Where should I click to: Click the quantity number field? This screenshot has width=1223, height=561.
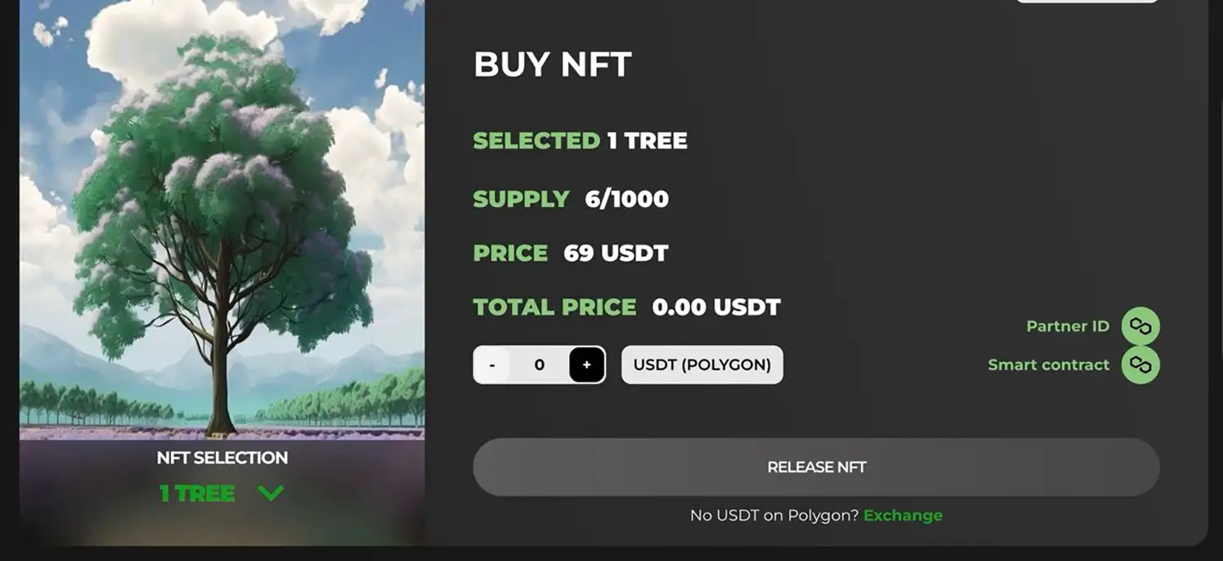pyautogui.click(x=539, y=364)
